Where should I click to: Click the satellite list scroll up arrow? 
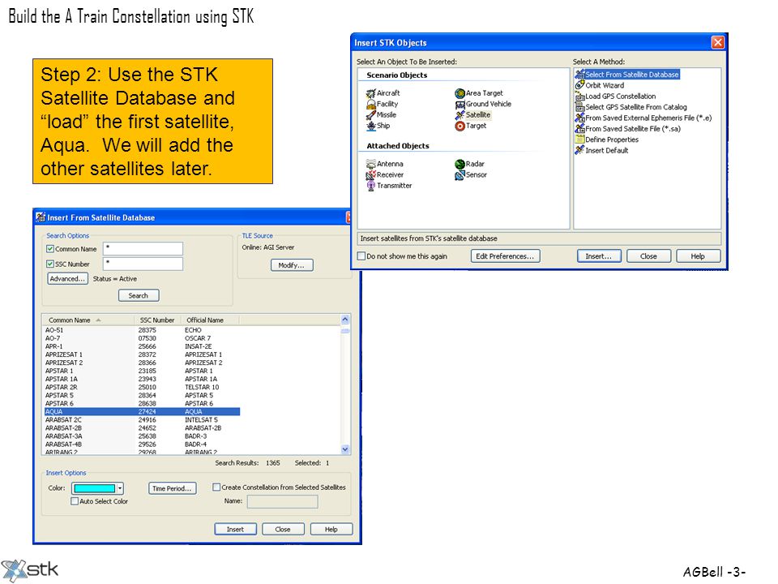[345, 320]
